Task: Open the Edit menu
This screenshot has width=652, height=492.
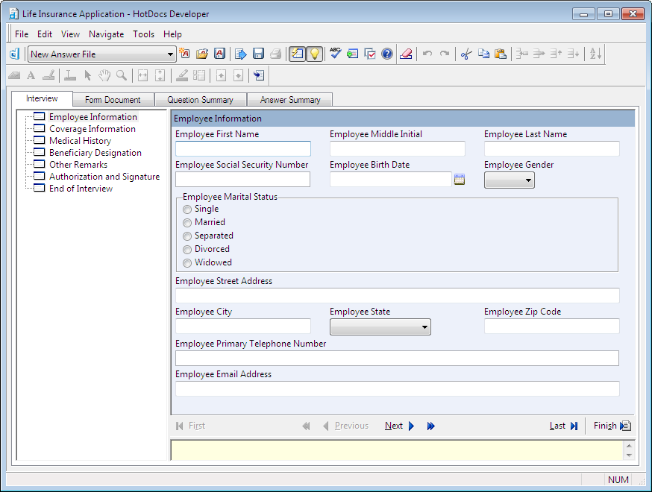Action: coord(45,34)
